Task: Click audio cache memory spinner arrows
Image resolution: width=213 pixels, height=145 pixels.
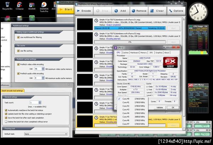Action: (x=43, y=78)
